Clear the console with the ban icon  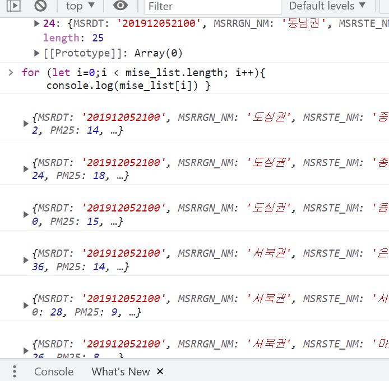(40, 6)
